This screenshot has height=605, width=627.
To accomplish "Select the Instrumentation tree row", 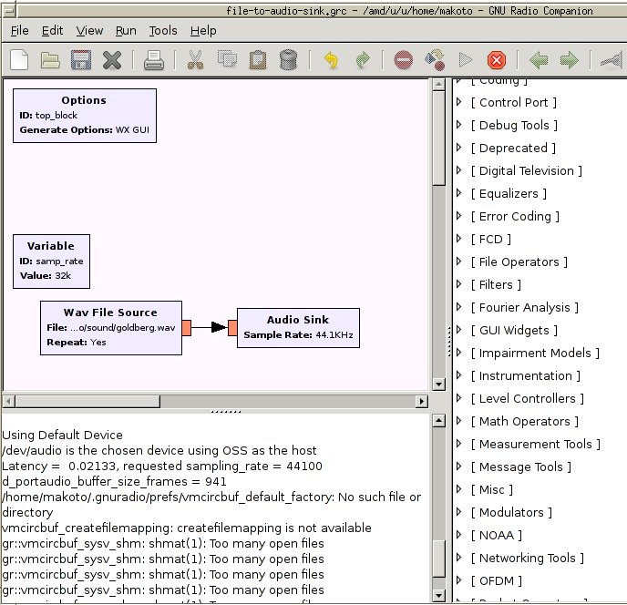I will (x=540, y=375).
